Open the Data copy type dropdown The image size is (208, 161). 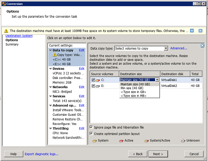166,48
